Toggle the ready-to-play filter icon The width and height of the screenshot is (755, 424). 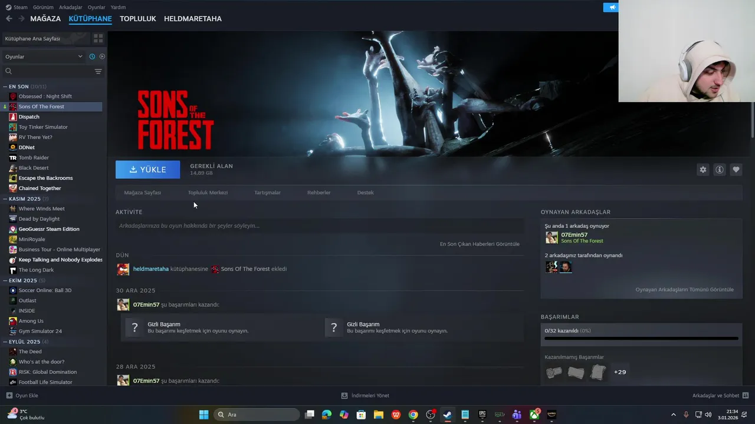pyautogui.click(x=102, y=57)
